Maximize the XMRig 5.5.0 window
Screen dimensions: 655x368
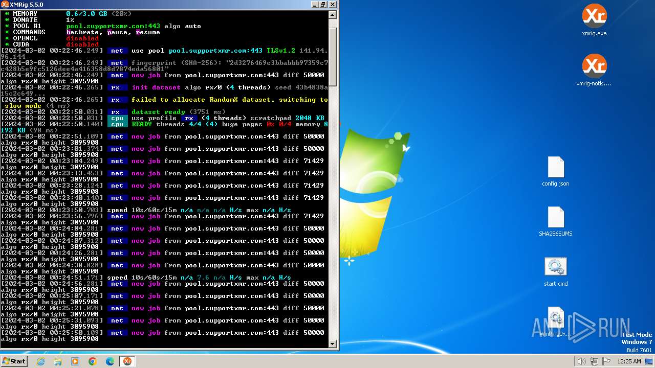click(x=323, y=5)
